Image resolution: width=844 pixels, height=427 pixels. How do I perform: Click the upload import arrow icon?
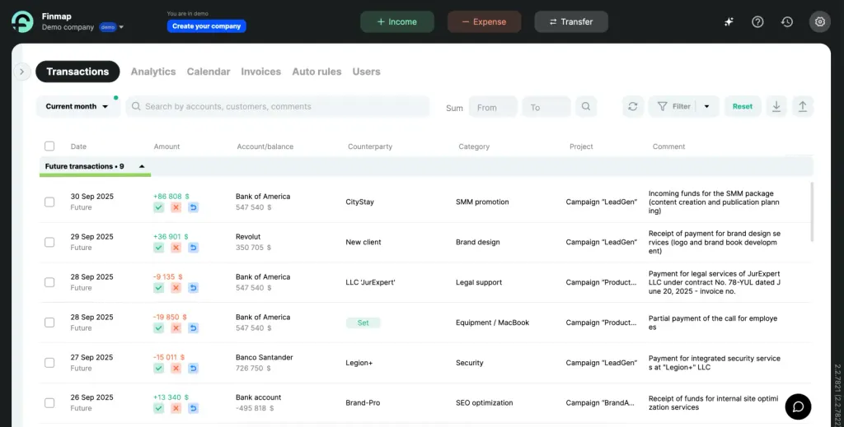pos(803,106)
